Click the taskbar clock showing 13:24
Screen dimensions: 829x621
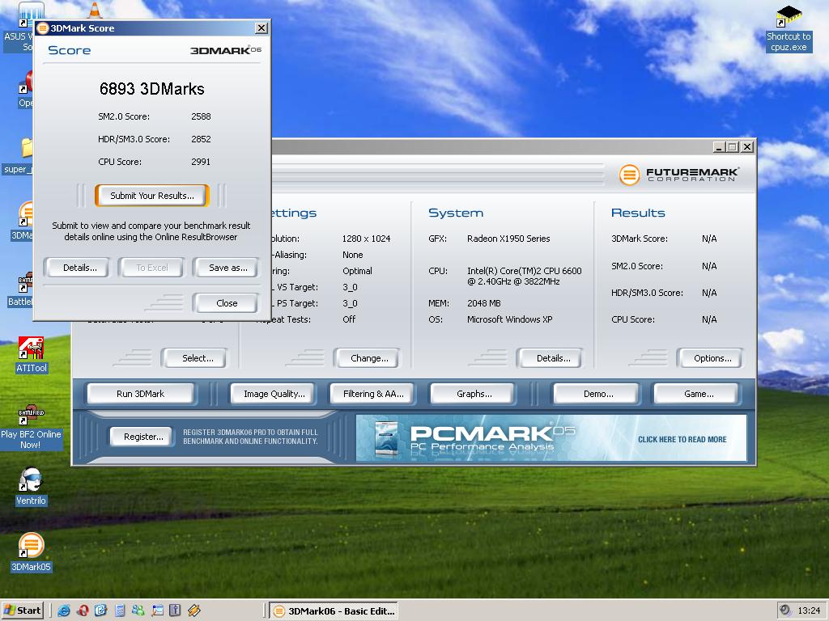tap(809, 610)
